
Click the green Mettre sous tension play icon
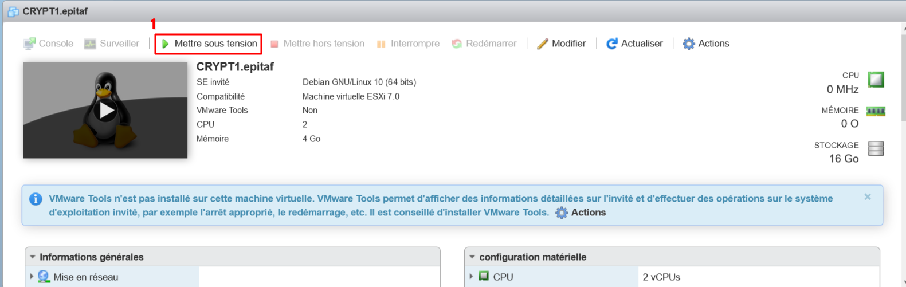coord(166,44)
